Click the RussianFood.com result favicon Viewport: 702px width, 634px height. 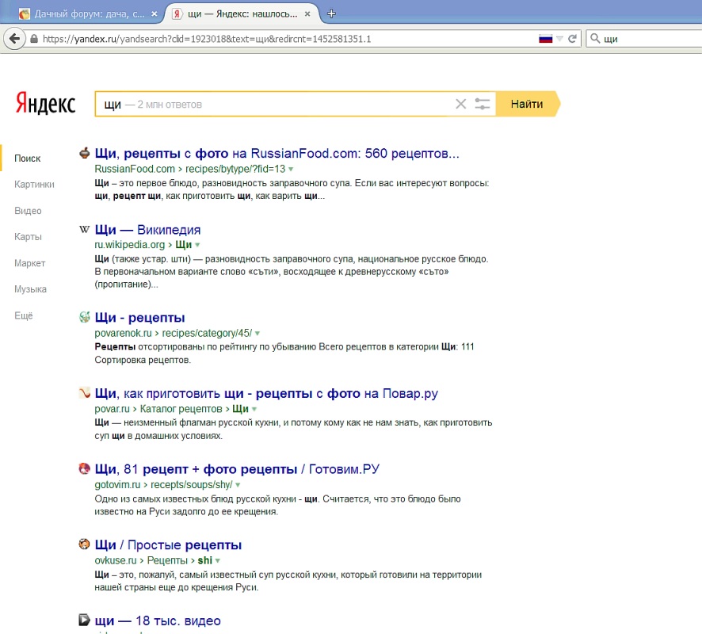tap(84, 153)
